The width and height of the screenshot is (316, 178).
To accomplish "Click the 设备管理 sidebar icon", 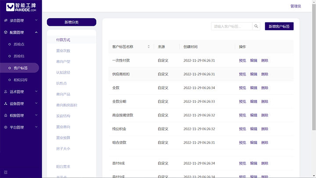I will [5, 104].
